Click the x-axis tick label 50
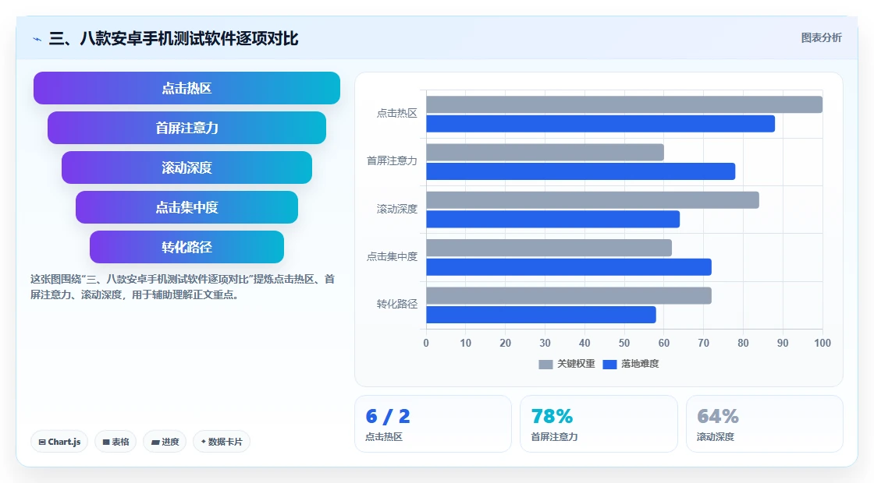 tap(624, 344)
